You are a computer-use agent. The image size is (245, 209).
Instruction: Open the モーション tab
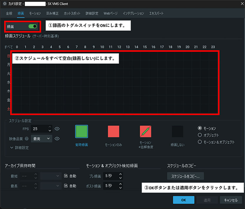point(35,14)
